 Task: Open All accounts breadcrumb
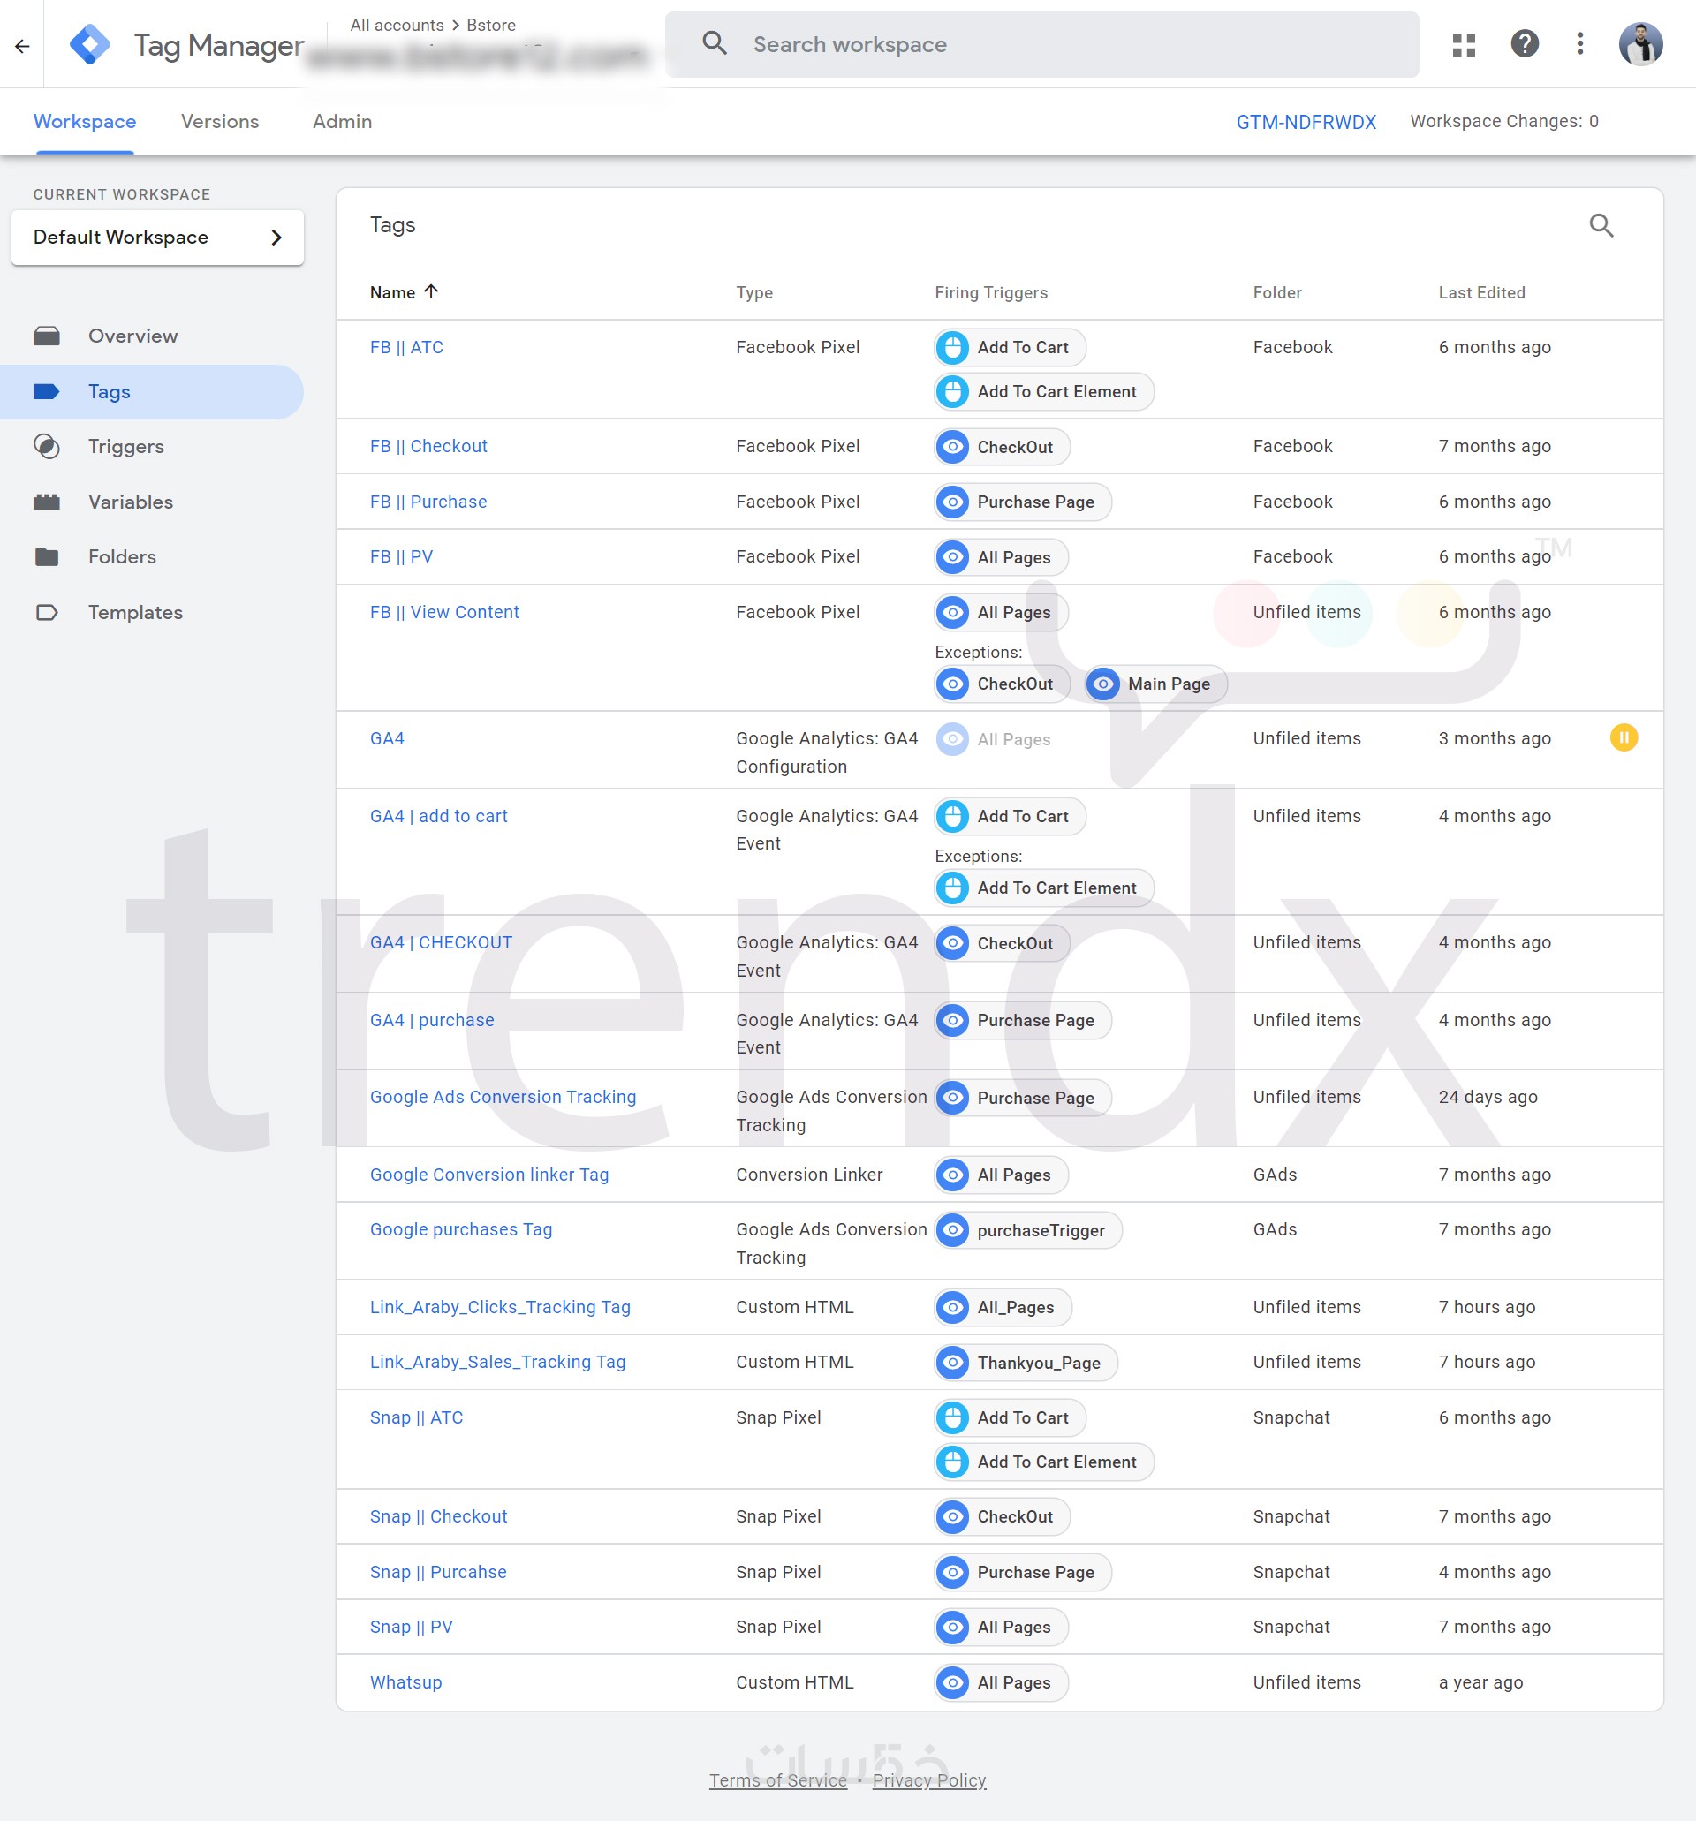pos(397,25)
